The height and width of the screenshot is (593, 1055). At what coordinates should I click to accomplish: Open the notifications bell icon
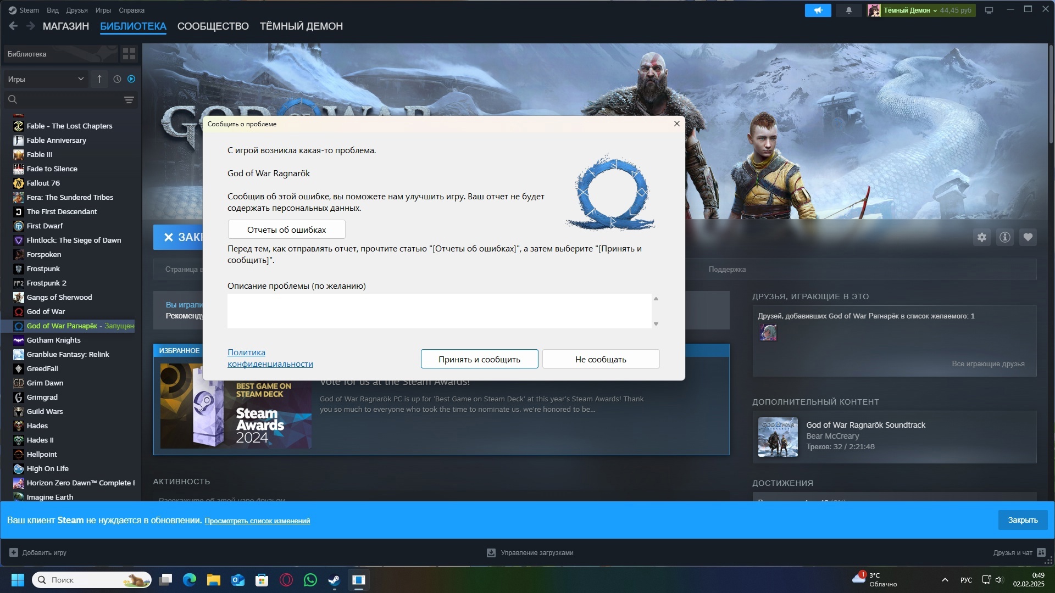(x=848, y=10)
